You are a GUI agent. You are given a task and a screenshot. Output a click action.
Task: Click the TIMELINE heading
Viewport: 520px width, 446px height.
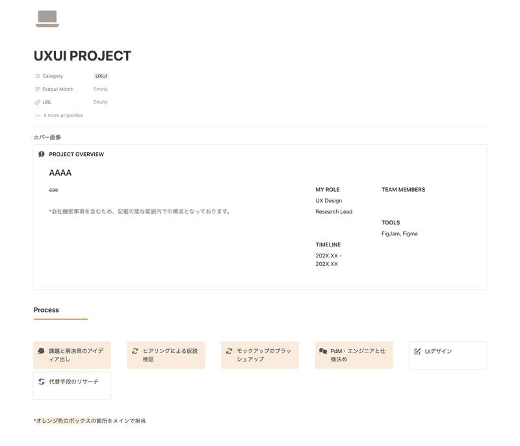328,244
